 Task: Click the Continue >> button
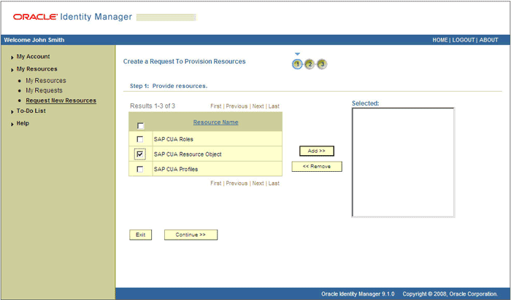(x=191, y=234)
